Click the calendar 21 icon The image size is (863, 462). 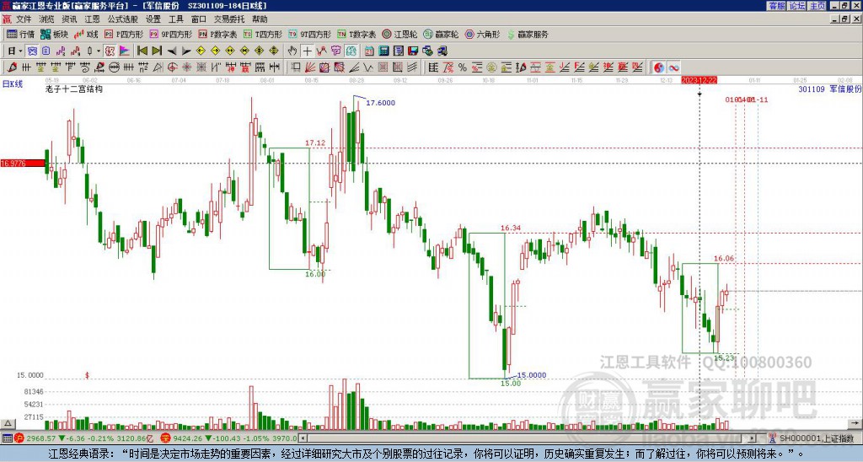pos(369,51)
